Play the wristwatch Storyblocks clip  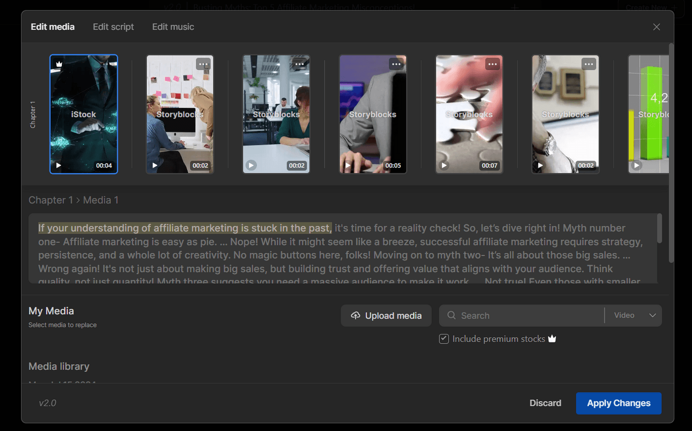click(540, 165)
